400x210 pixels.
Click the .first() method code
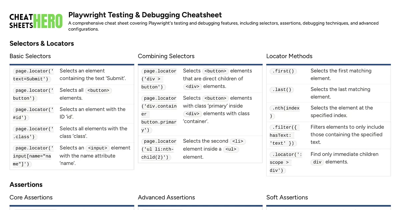click(283, 71)
